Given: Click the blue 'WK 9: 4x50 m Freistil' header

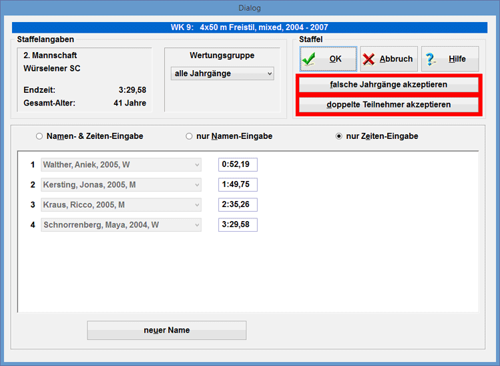Looking at the screenshot, I should click(x=250, y=27).
